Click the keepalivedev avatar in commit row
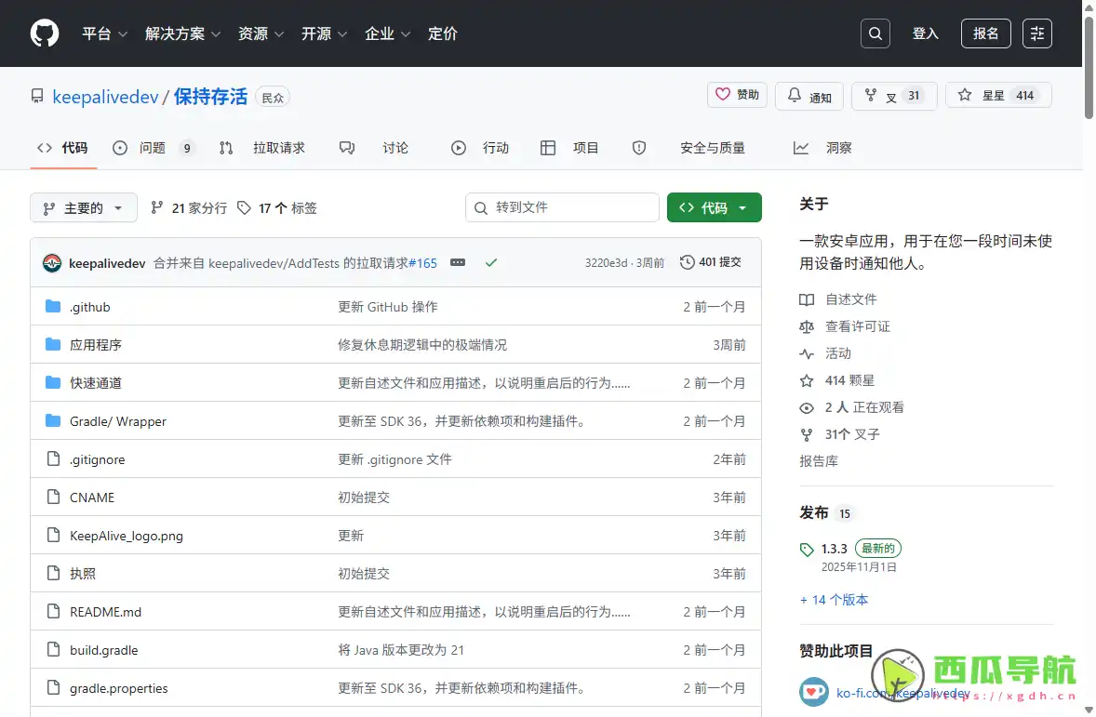Viewport: 1096px width, 717px height. (52, 263)
